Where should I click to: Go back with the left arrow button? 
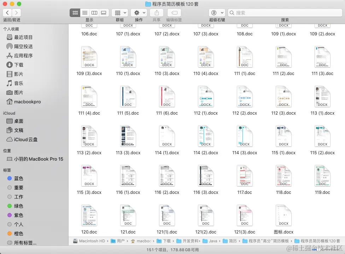click(7, 13)
